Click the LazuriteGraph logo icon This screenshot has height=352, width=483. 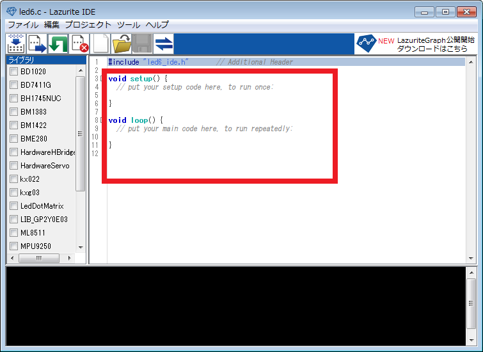[366, 44]
